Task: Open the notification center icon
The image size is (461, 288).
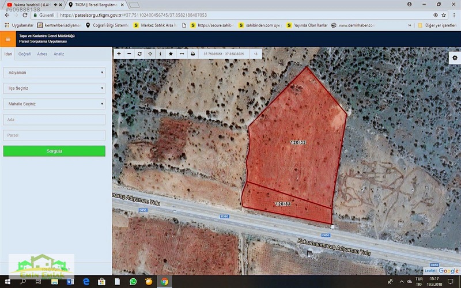Action: [451, 282]
